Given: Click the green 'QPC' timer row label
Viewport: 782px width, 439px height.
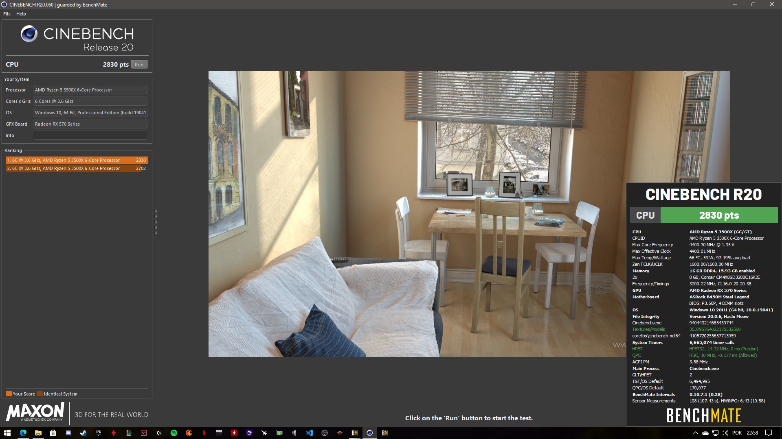Looking at the screenshot, I should [x=636, y=355].
